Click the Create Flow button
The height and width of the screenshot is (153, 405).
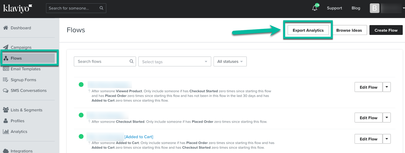tap(386, 30)
